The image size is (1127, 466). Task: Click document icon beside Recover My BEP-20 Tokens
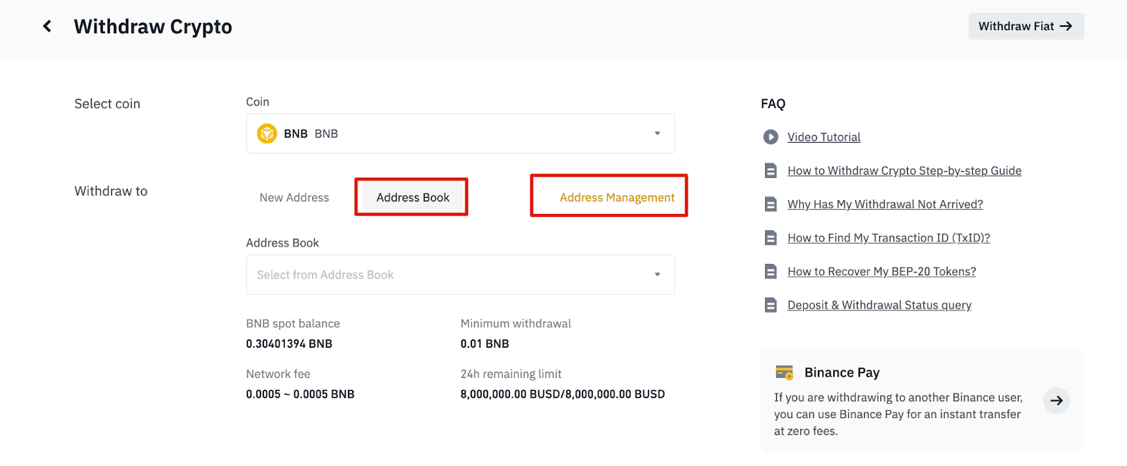pyautogui.click(x=771, y=272)
